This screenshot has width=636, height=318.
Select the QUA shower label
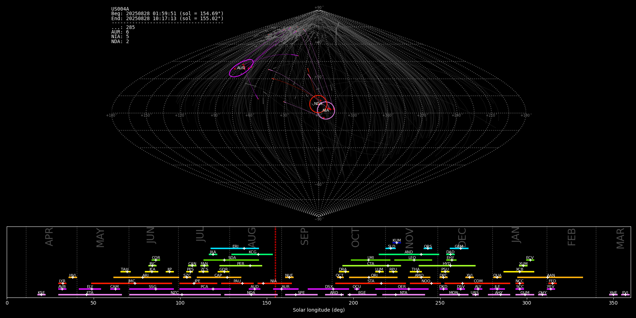click(x=497, y=276)
